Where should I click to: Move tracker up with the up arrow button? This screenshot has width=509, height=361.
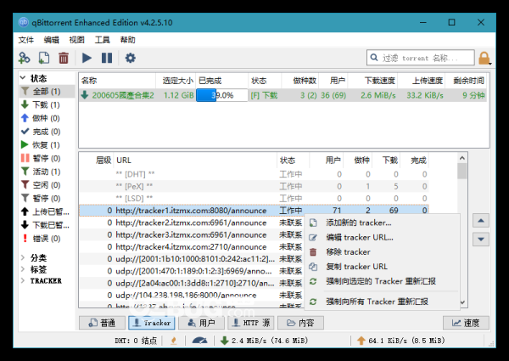coord(481,221)
